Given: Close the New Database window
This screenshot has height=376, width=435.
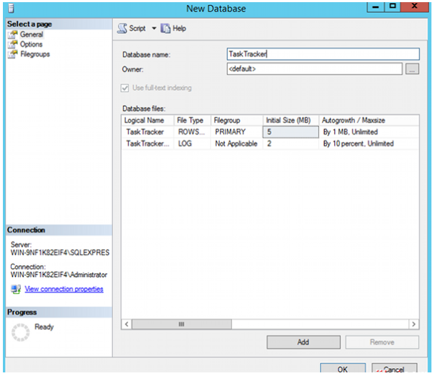Looking at the screenshot, I should (x=414, y=6).
